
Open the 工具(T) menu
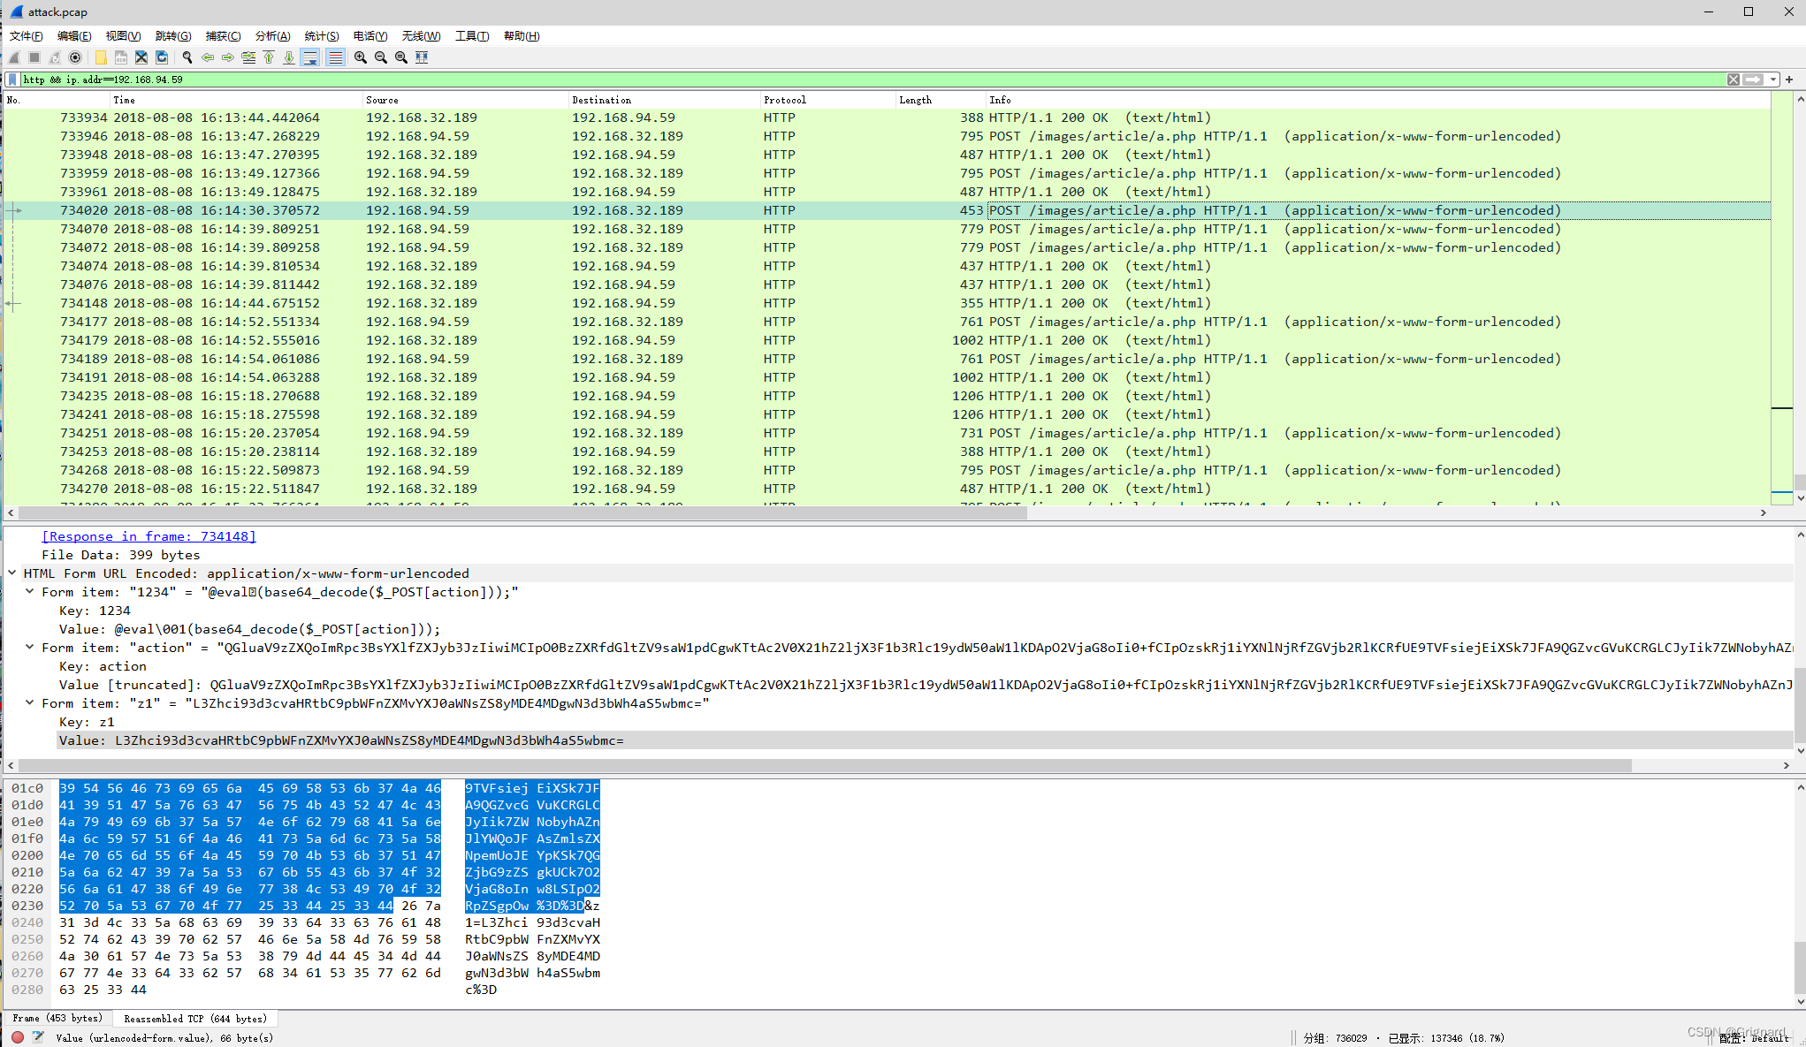(472, 36)
